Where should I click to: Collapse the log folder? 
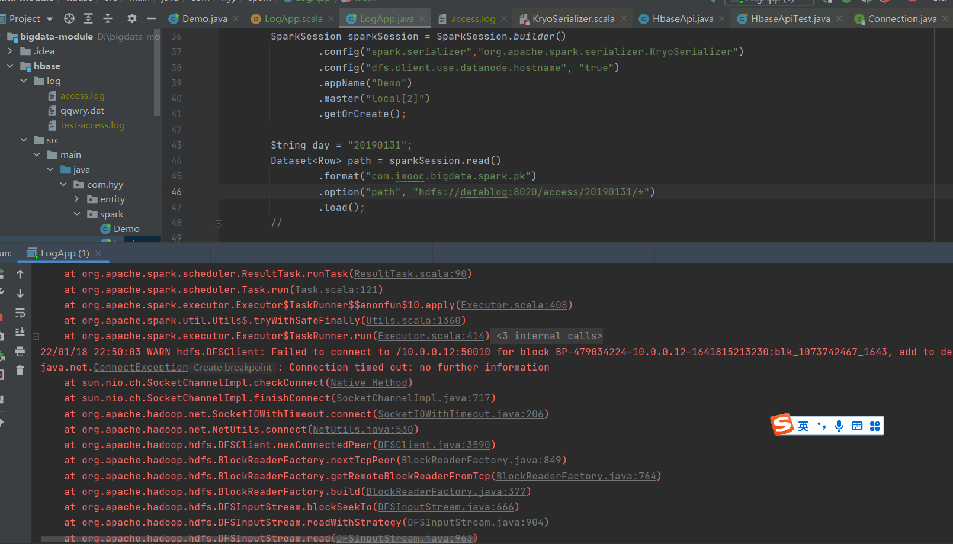coord(24,81)
